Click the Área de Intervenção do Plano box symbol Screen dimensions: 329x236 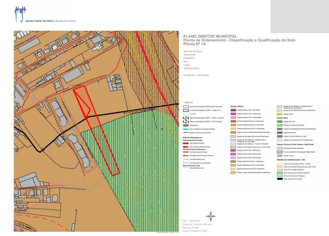click(x=186, y=107)
